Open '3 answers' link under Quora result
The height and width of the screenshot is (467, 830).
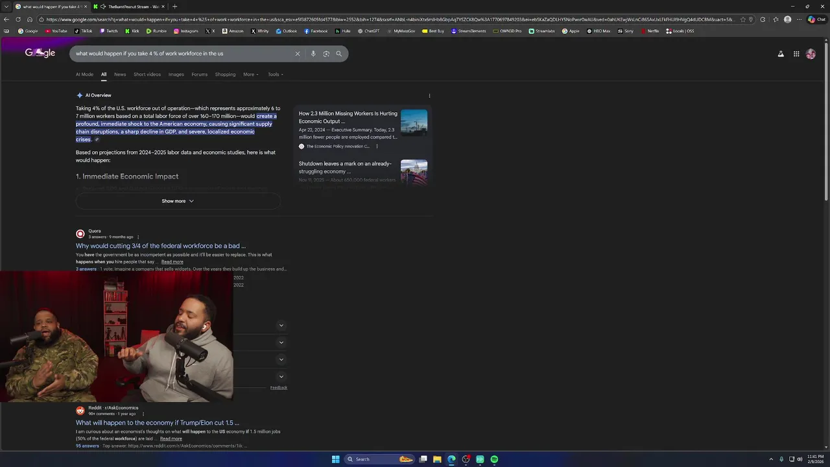click(86, 269)
